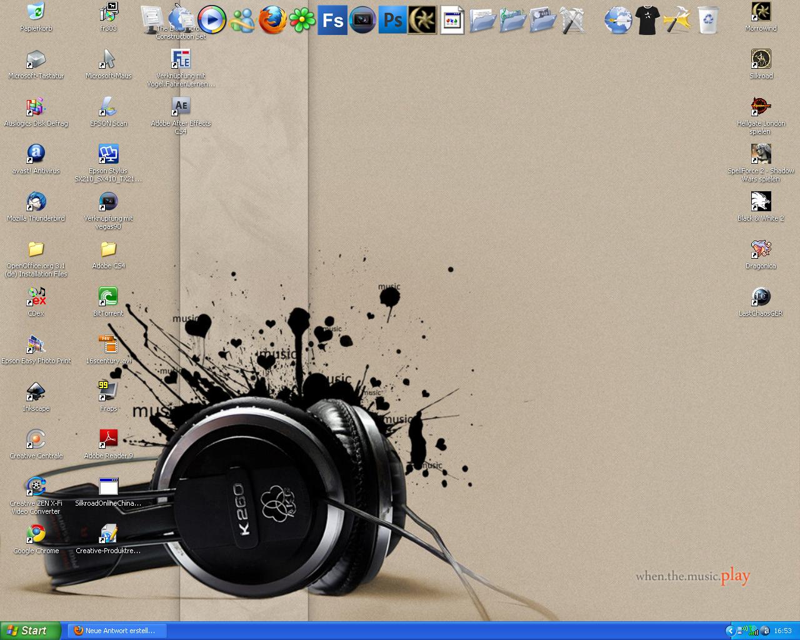The width and height of the screenshot is (800, 640).
Task: Click the Recycle Bin in dock
Action: point(707,20)
